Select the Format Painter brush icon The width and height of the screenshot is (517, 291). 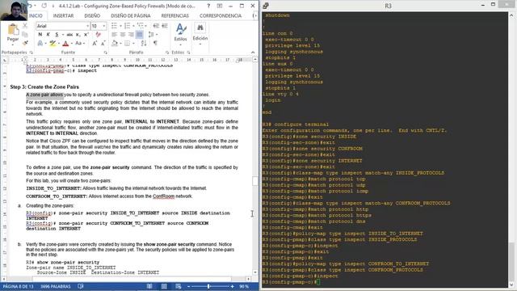25,43
